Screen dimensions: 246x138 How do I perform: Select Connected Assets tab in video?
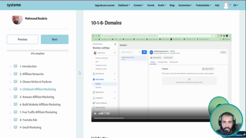162,62
